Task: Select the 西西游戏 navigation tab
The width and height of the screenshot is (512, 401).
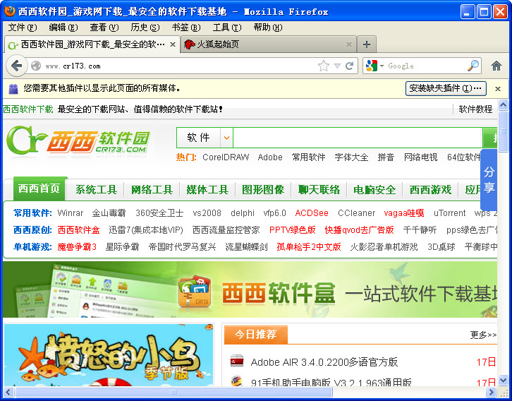Action: (430, 189)
